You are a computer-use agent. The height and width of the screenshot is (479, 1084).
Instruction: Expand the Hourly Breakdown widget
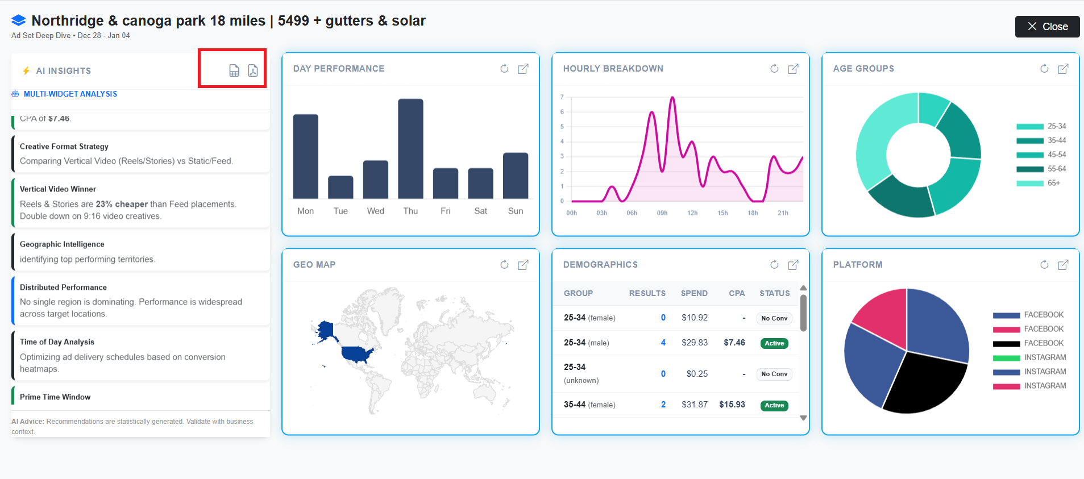click(x=793, y=69)
